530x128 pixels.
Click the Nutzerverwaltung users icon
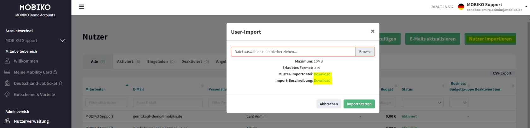pos(7,121)
